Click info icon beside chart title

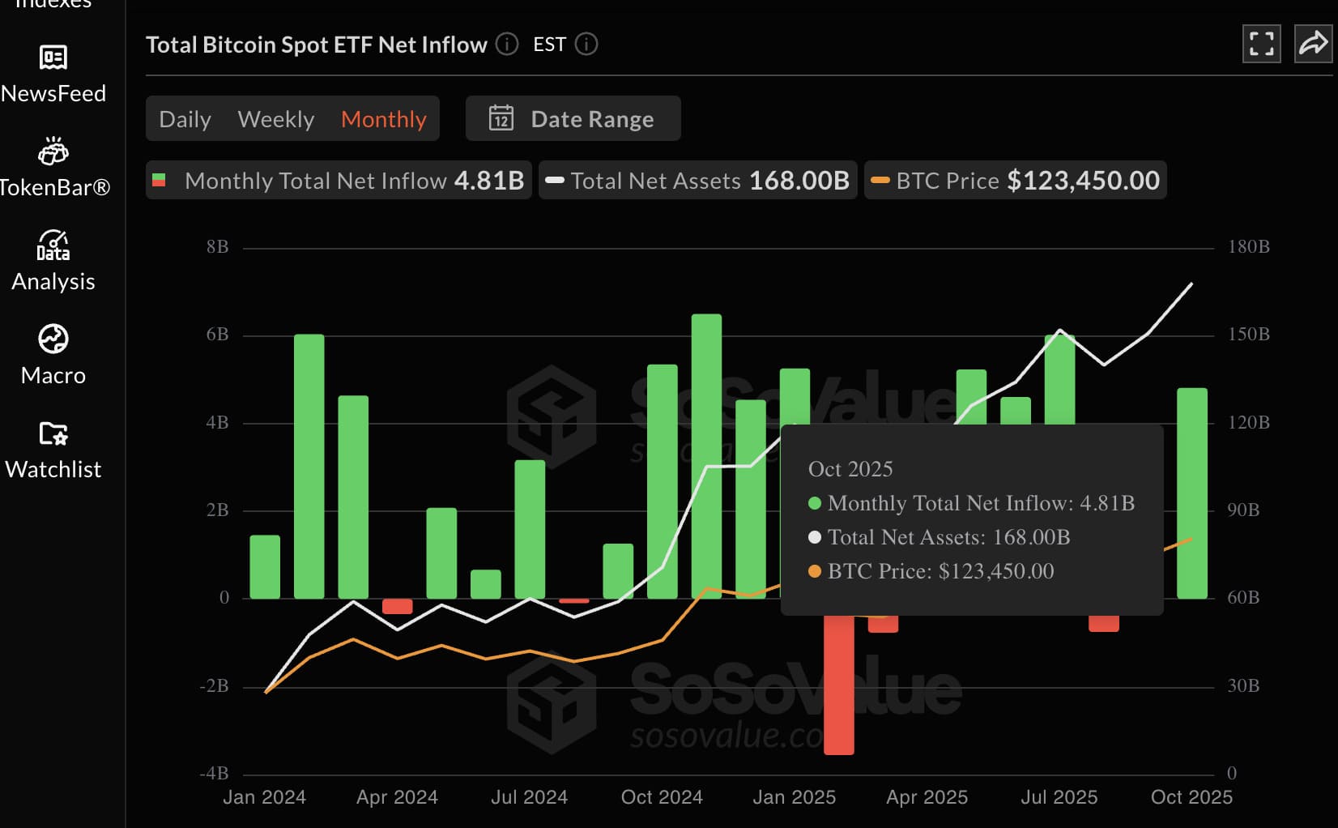point(507,44)
